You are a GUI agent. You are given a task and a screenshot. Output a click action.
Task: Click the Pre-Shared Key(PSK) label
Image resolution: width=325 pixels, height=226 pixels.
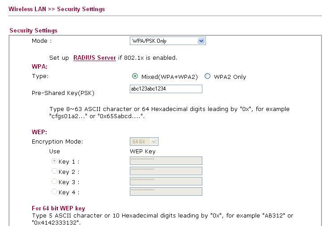[63, 93]
